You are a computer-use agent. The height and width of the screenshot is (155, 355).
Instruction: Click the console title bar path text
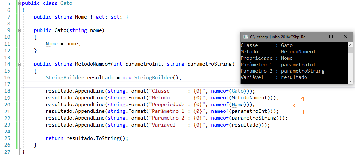tap(279, 37)
